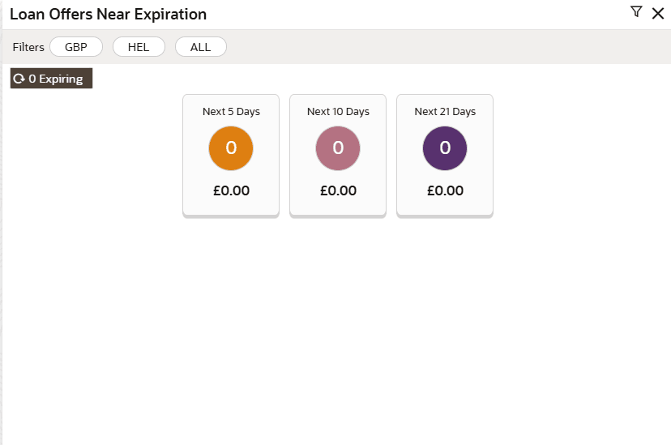Click the £0.00 amount under Next 10 Days

338,191
